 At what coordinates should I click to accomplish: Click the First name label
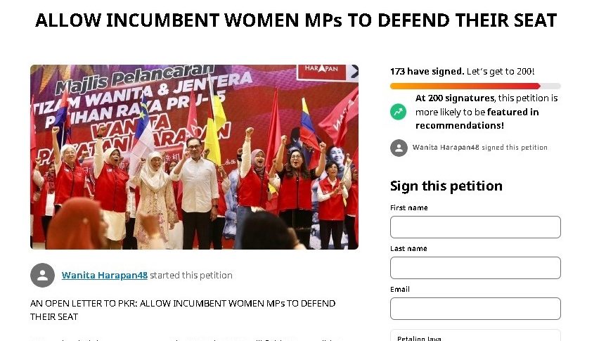click(x=409, y=207)
